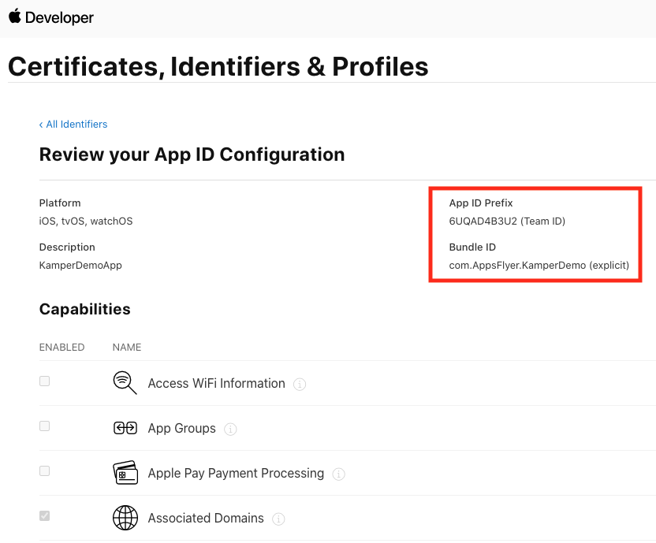Click the Apple Pay Payment Processing icon
This screenshot has width=656, height=543.
[125, 473]
